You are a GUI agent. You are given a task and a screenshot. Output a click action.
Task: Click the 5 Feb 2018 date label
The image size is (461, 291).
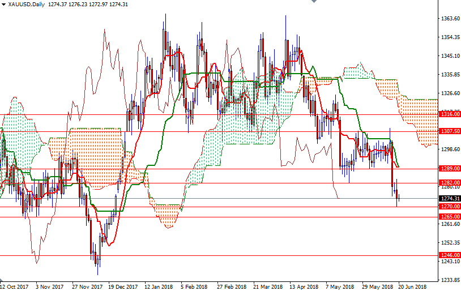[x=195, y=286]
